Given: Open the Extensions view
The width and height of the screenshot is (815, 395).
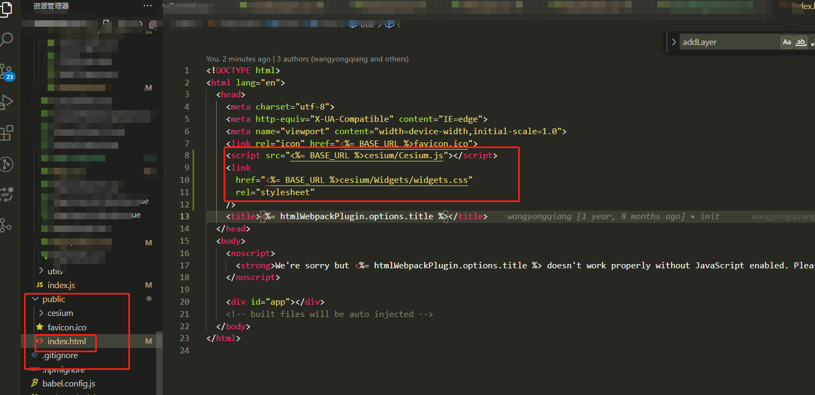Looking at the screenshot, I should point(6,133).
